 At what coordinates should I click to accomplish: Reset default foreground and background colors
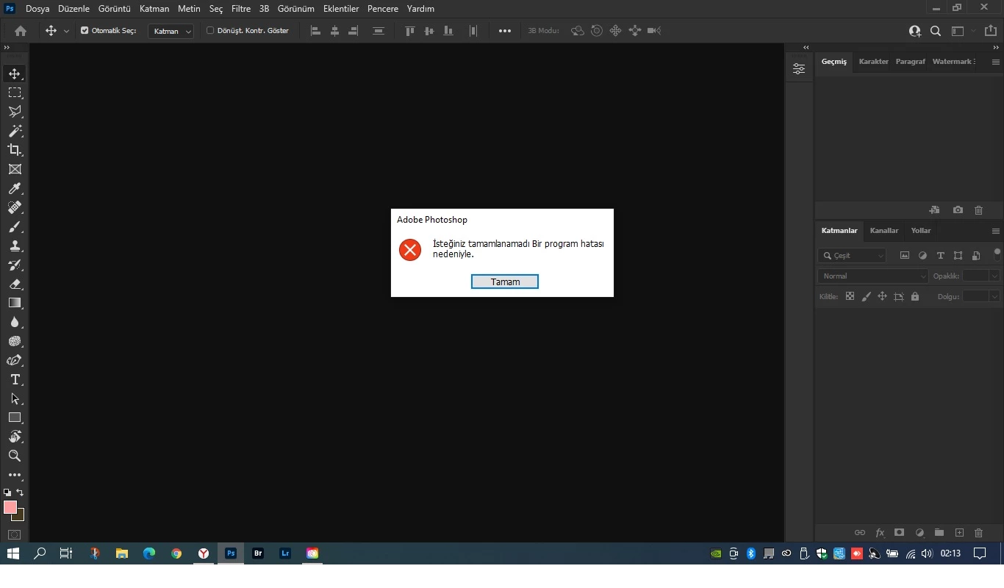[x=7, y=492]
